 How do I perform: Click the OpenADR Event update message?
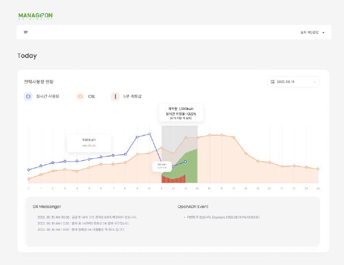click(223, 217)
